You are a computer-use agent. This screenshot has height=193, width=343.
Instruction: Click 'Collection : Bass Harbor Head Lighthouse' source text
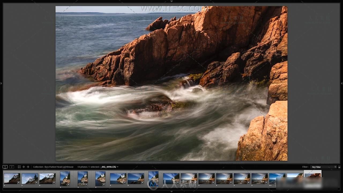point(53,167)
